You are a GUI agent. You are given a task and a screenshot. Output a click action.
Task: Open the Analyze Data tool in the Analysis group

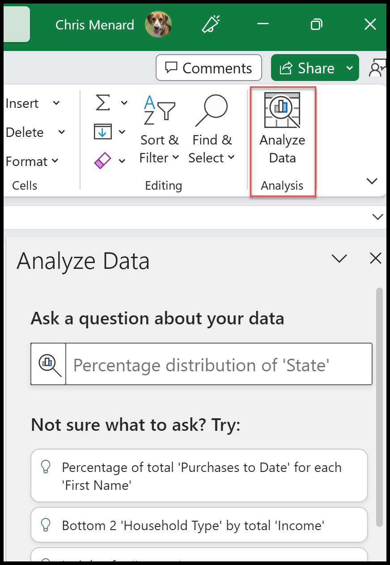(x=282, y=127)
